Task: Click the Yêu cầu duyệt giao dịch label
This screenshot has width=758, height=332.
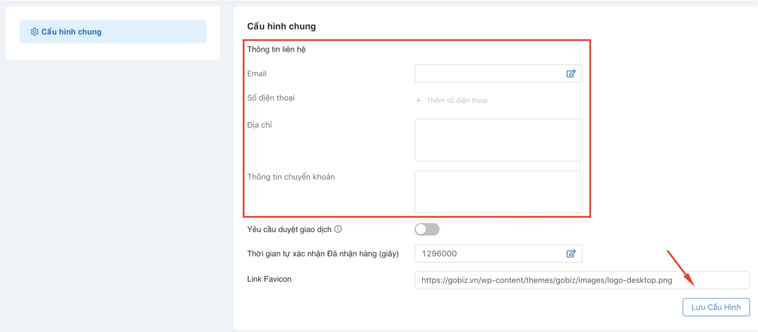Action: click(289, 229)
